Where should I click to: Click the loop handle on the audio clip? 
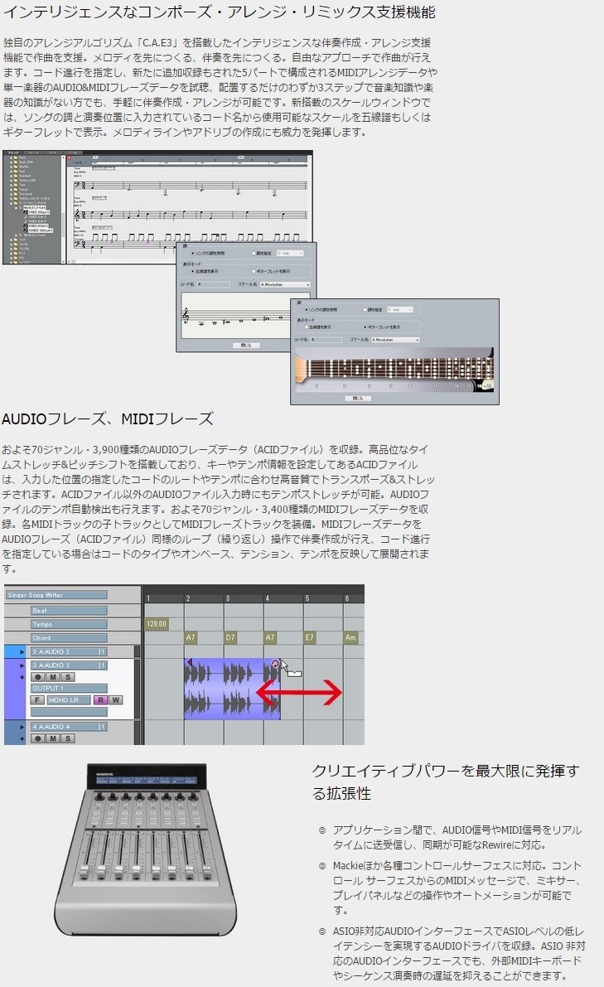tap(275, 663)
